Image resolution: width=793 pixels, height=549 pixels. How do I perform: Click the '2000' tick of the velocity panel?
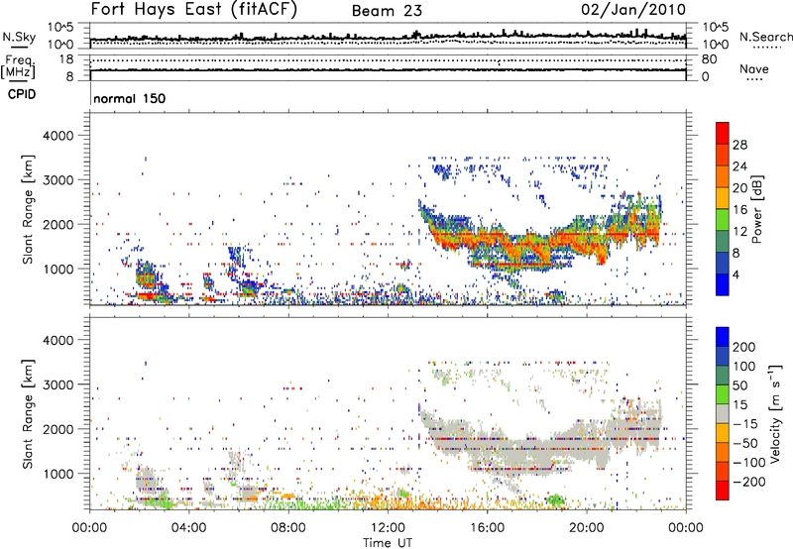tap(57, 429)
